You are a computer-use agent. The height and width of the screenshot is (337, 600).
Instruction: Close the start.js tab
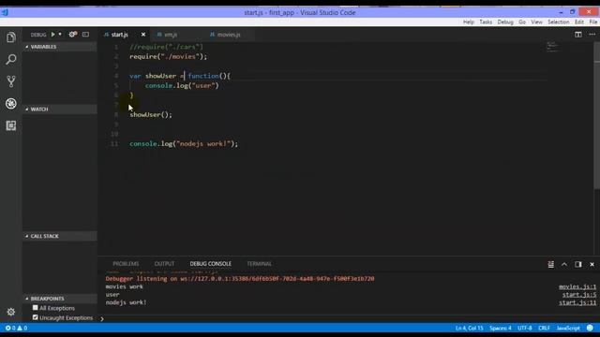(x=143, y=35)
